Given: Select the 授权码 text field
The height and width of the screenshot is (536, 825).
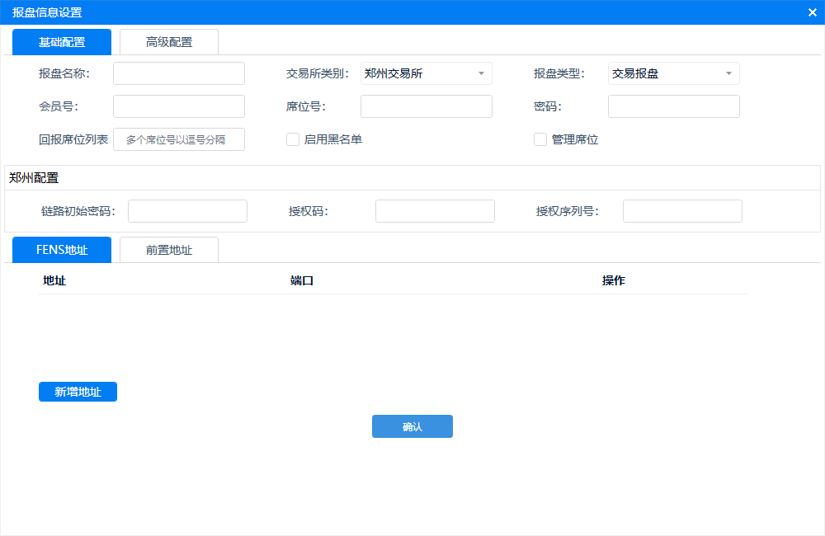Looking at the screenshot, I should (435, 211).
